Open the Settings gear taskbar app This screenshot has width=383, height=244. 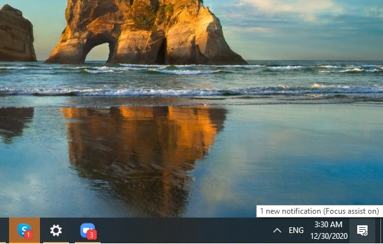click(56, 230)
